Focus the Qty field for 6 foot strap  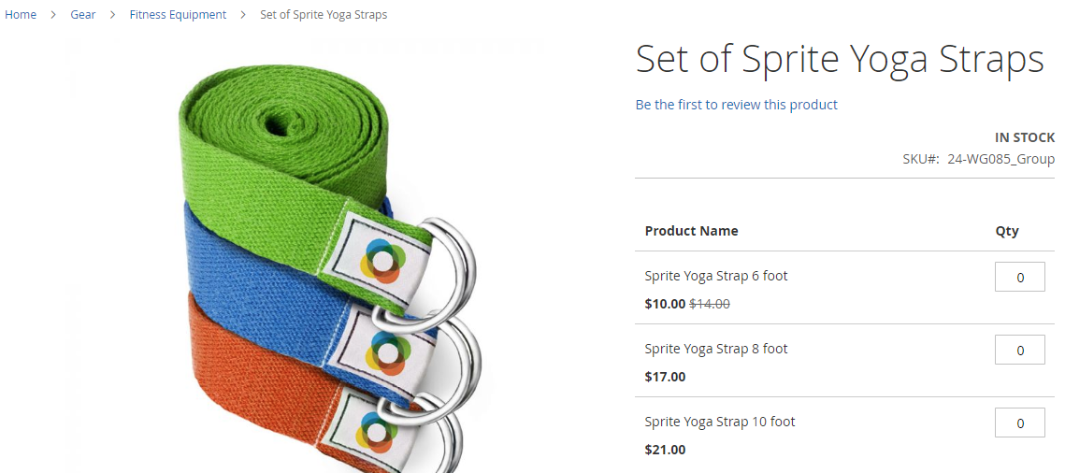click(1019, 277)
